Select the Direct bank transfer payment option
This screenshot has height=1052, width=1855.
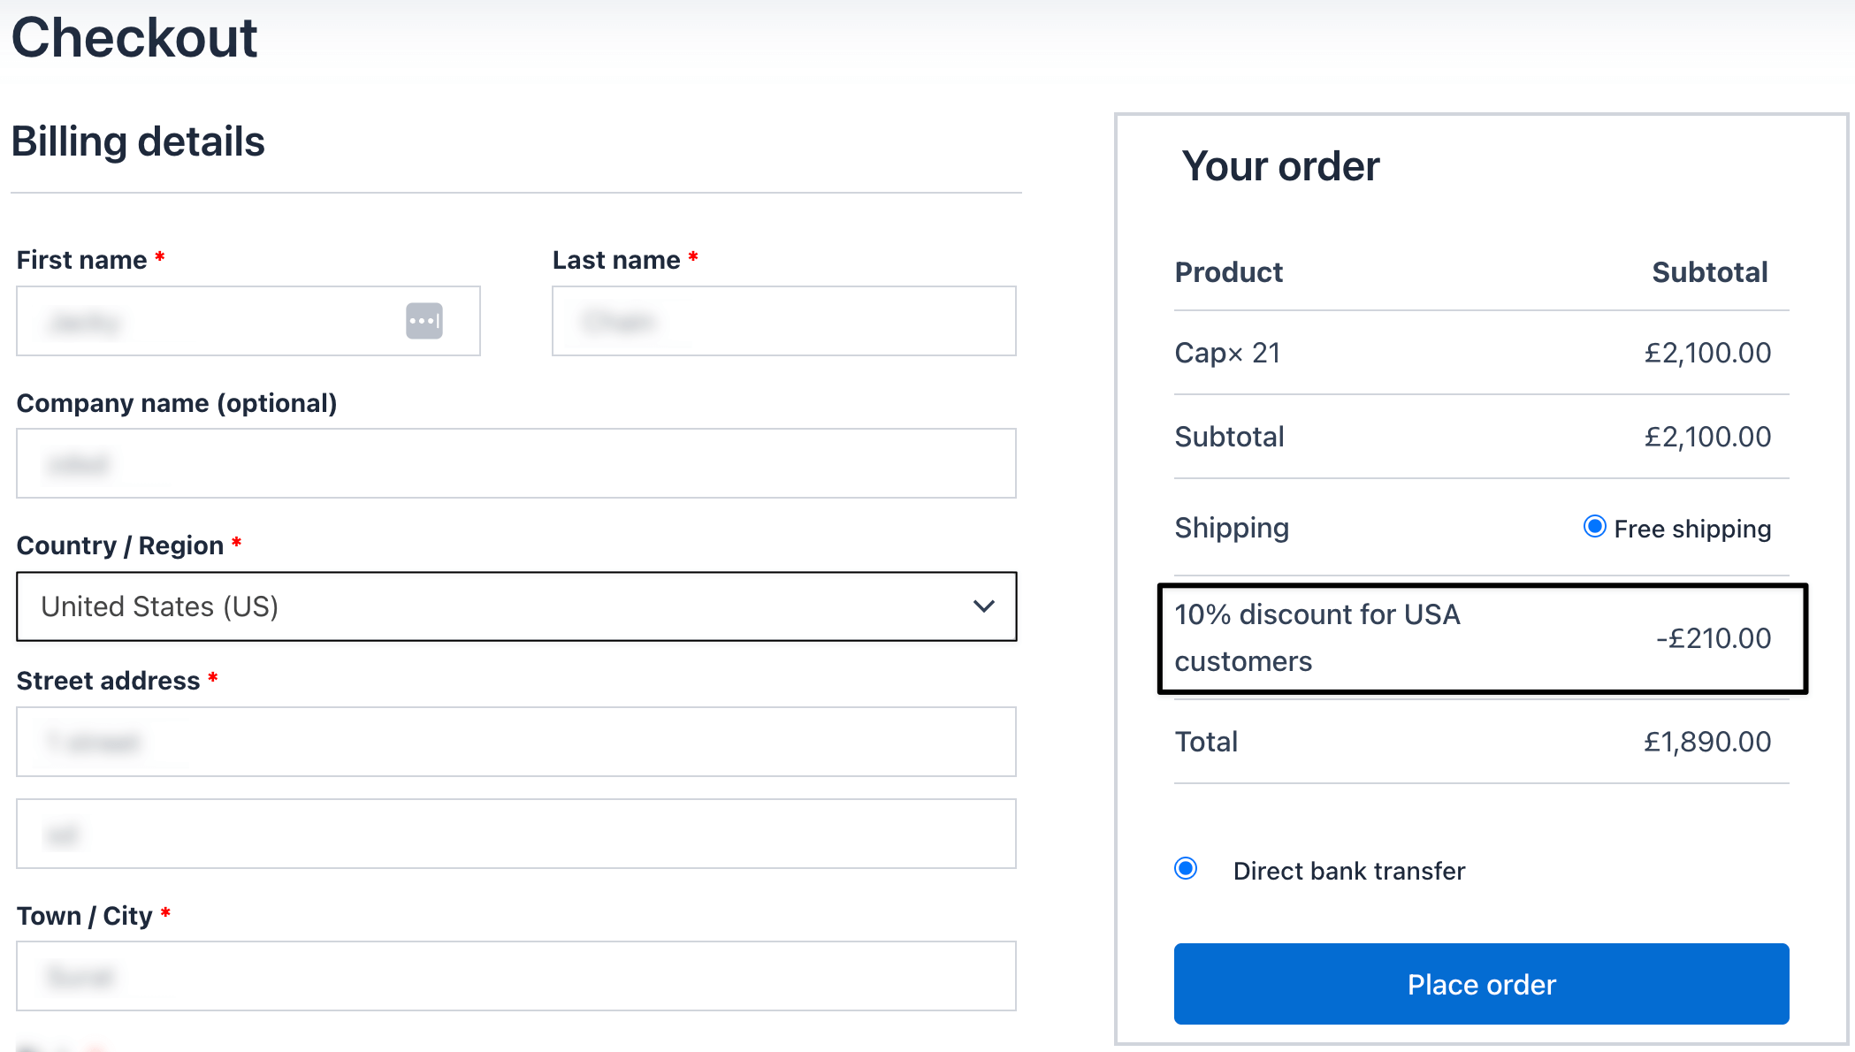[x=1185, y=869]
